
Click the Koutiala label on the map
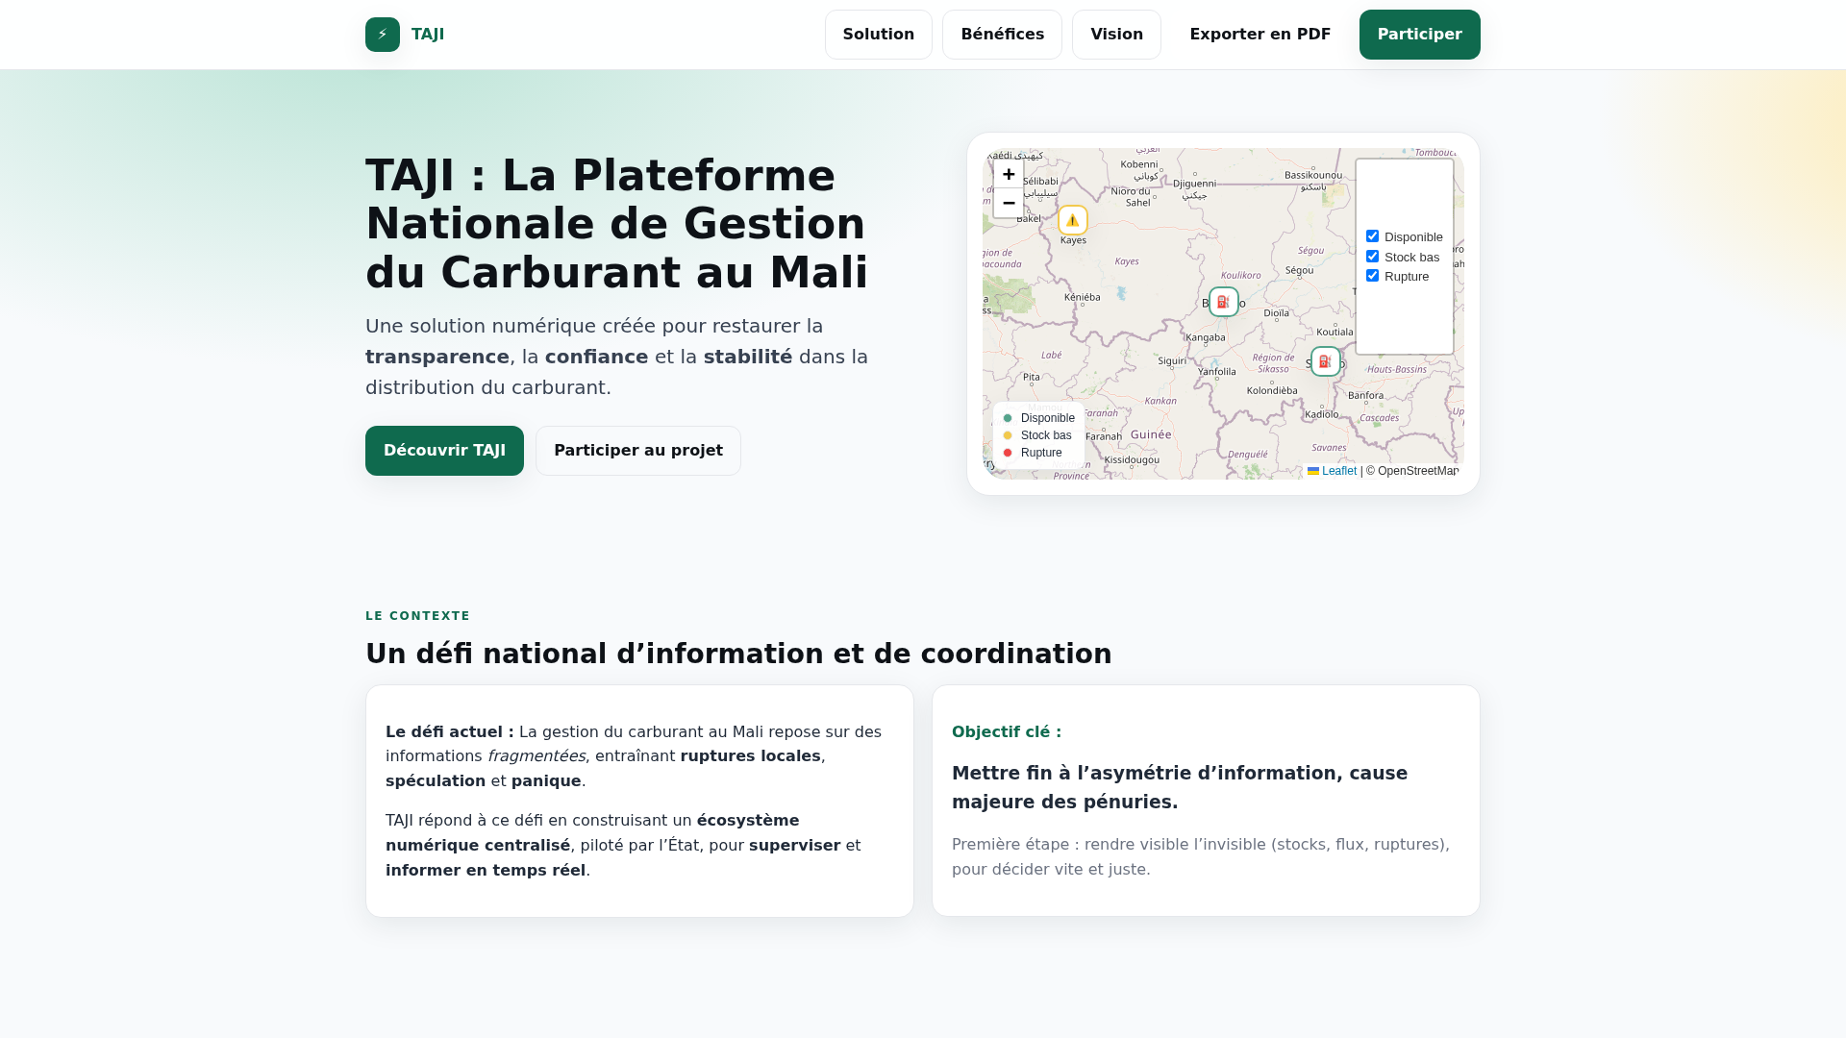click(x=1335, y=332)
